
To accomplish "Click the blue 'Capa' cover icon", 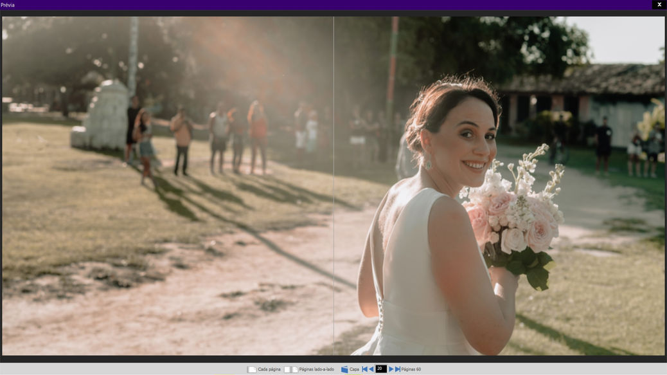I will pyautogui.click(x=344, y=369).
